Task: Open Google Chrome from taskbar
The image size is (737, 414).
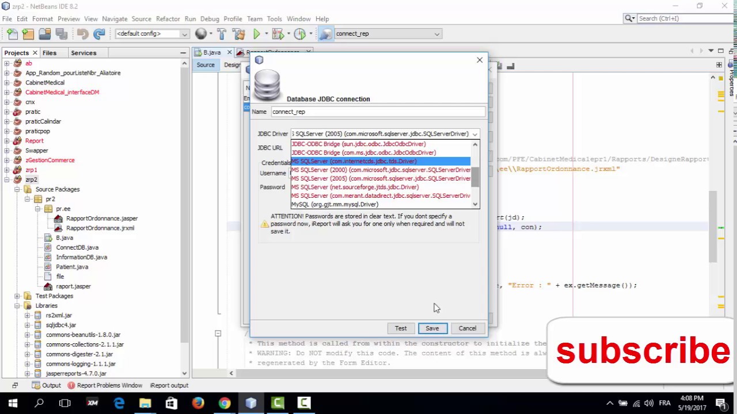Action: (x=225, y=403)
